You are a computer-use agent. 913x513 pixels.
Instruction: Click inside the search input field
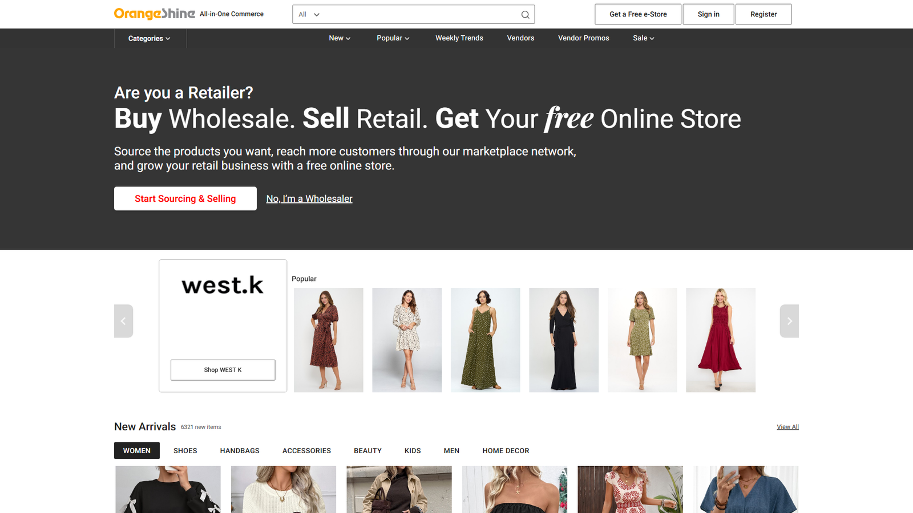tap(419, 15)
